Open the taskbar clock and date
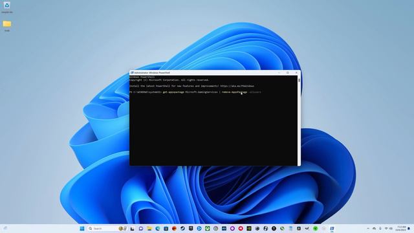The height and width of the screenshot is (233, 414). [400, 228]
